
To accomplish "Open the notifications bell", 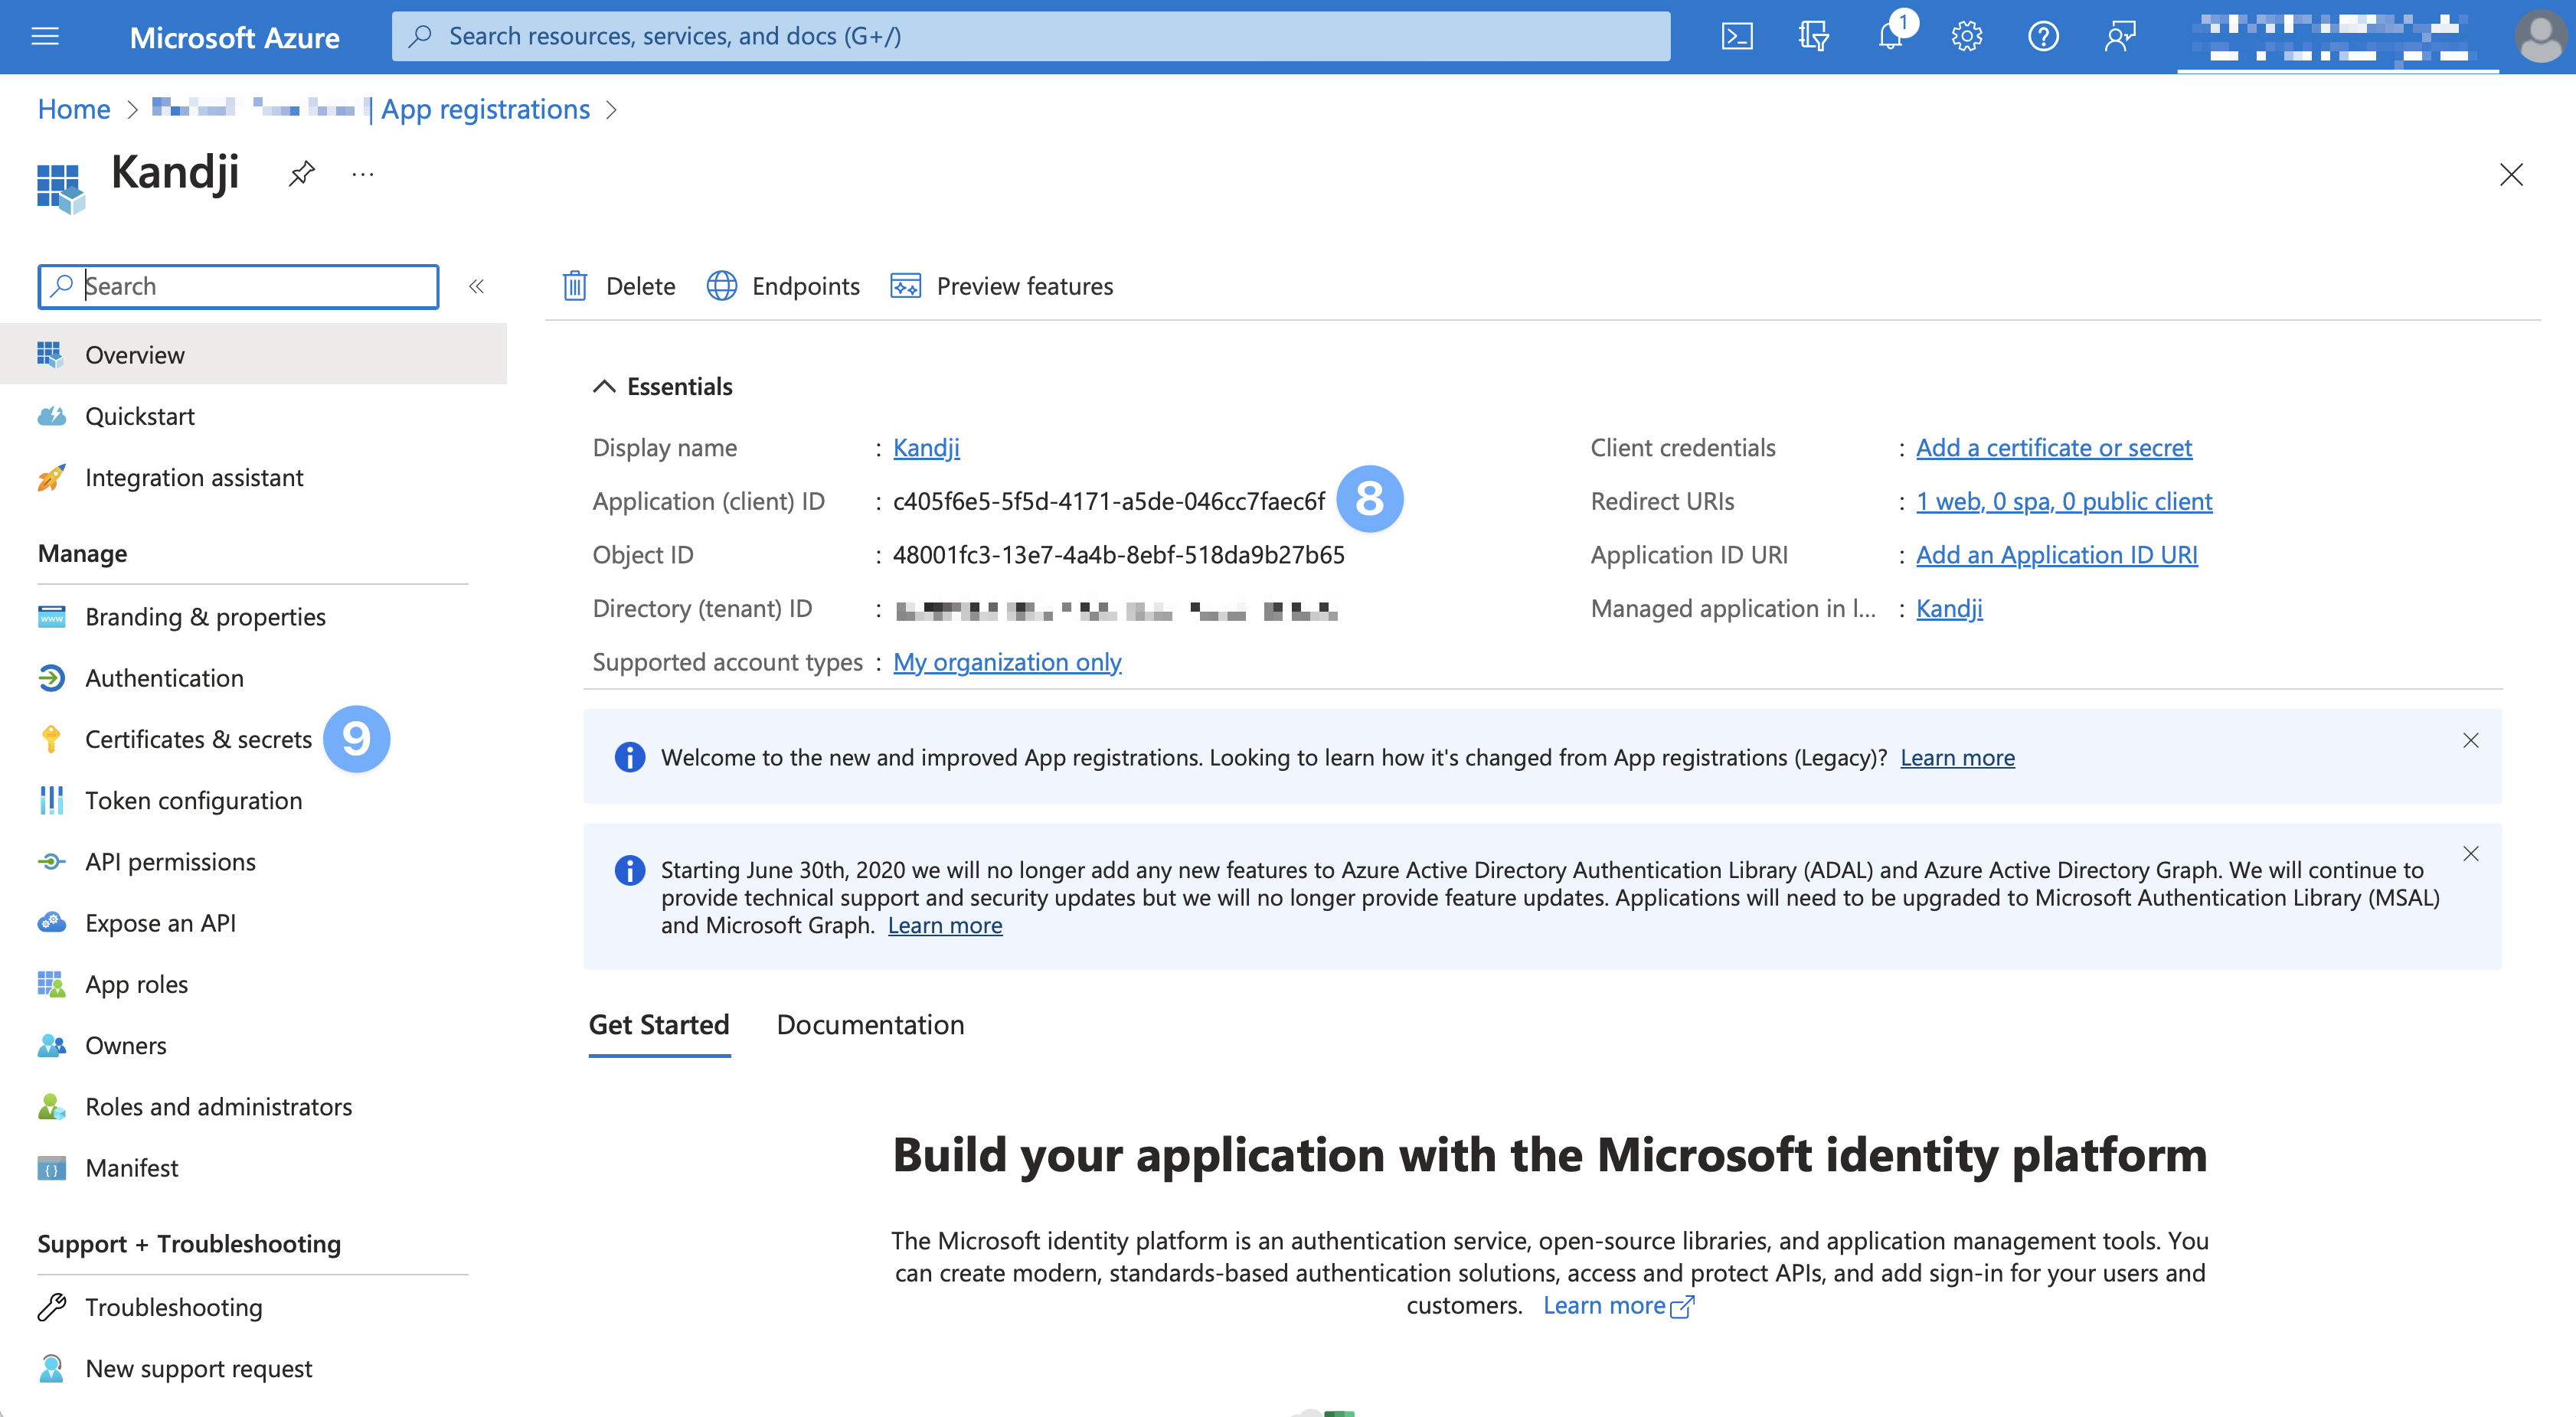I will [1890, 37].
